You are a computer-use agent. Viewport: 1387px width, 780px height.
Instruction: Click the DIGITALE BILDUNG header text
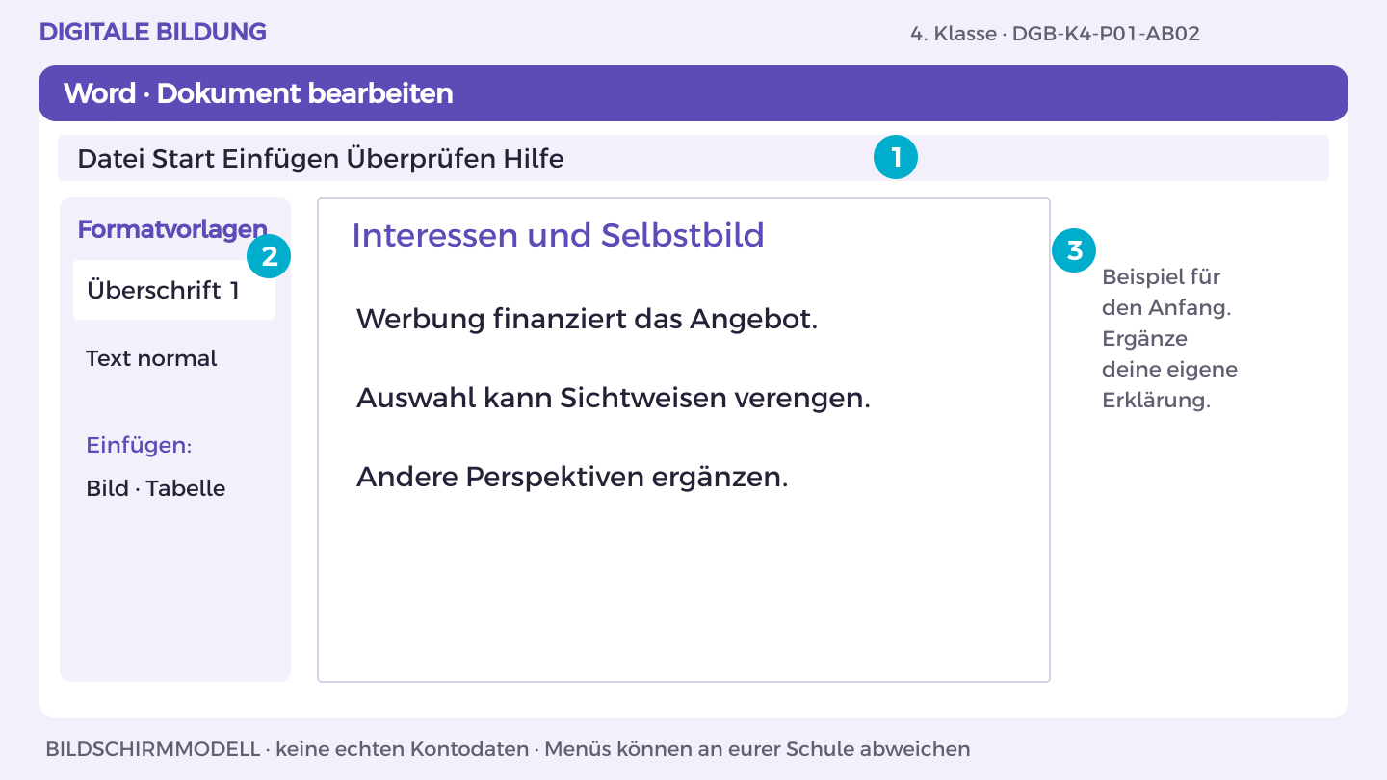pos(153,32)
